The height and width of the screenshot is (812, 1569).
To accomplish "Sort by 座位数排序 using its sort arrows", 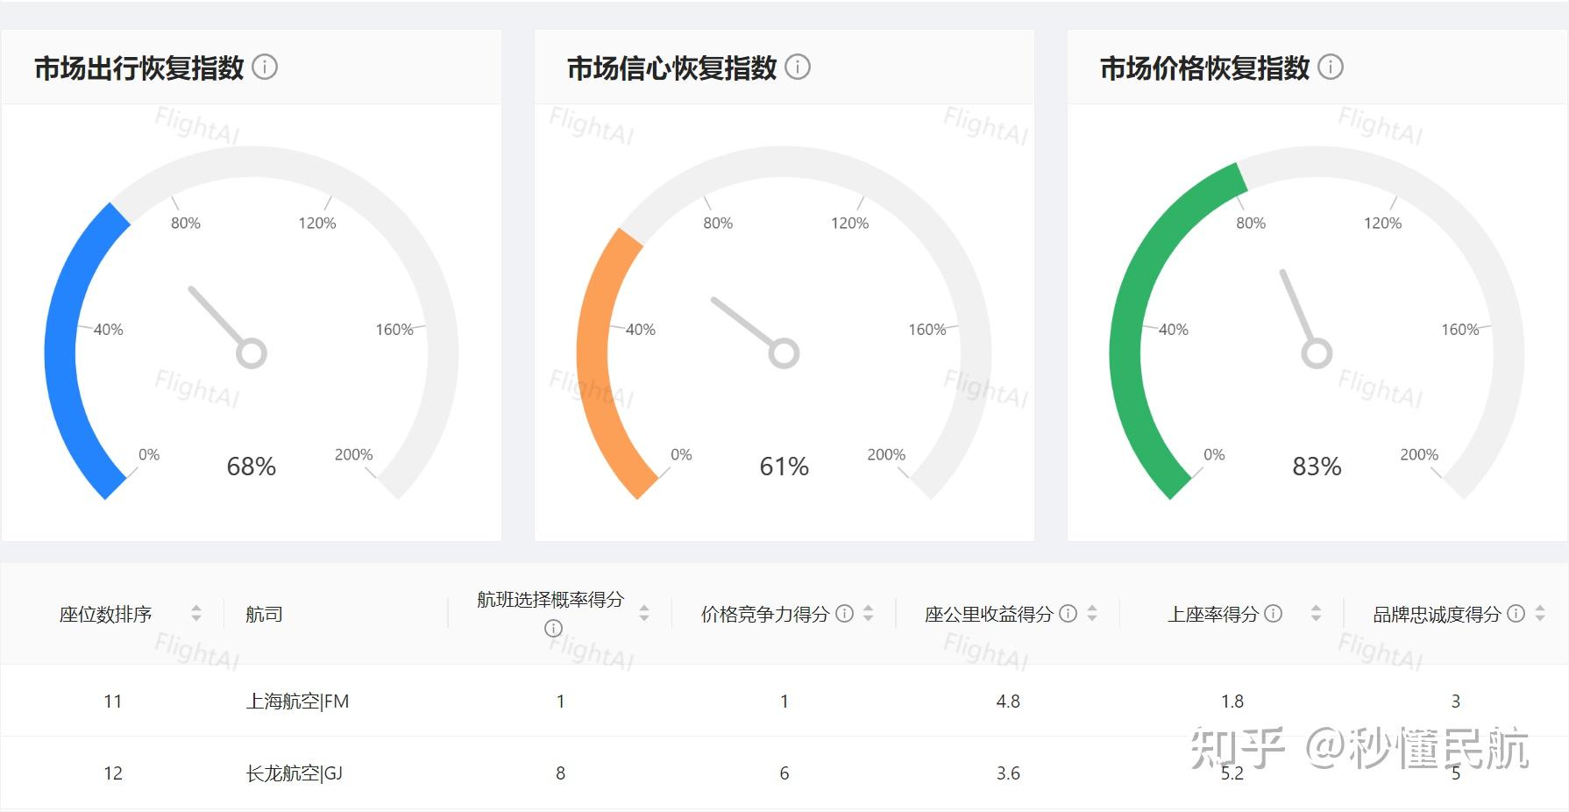I will [196, 614].
